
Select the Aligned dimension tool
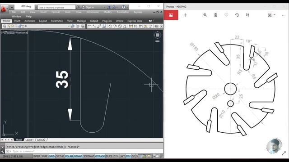(94, 26)
